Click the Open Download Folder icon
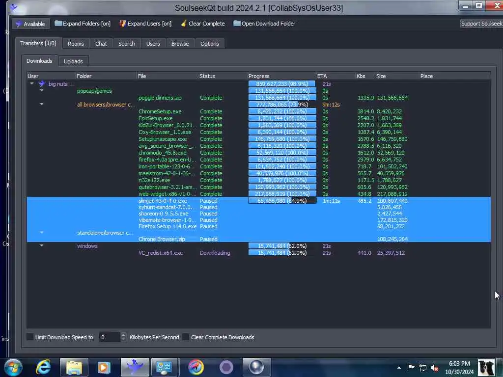This screenshot has width=503, height=377. (x=237, y=24)
